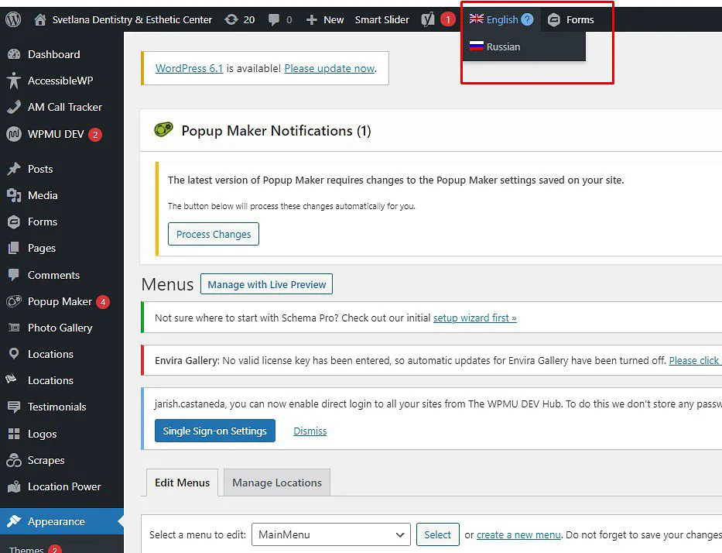Click the Manage with Live Preview button

tap(267, 284)
